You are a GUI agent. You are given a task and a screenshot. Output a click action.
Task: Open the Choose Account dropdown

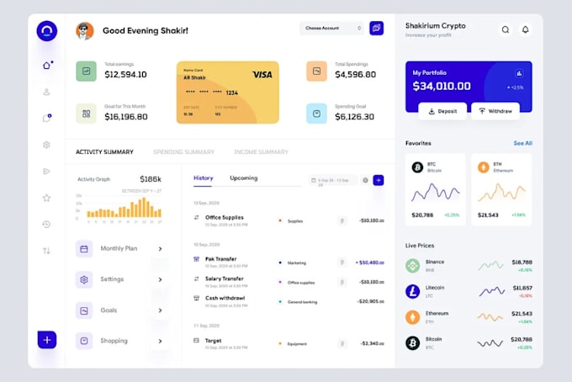[332, 28]
